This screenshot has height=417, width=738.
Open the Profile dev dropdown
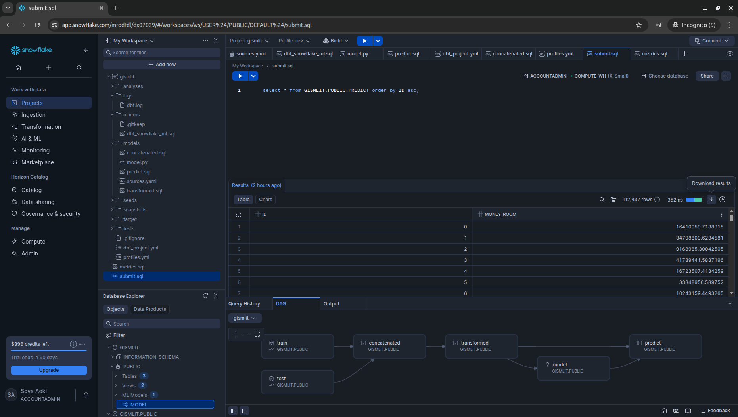pyautogui.click(x=294, y=41)
